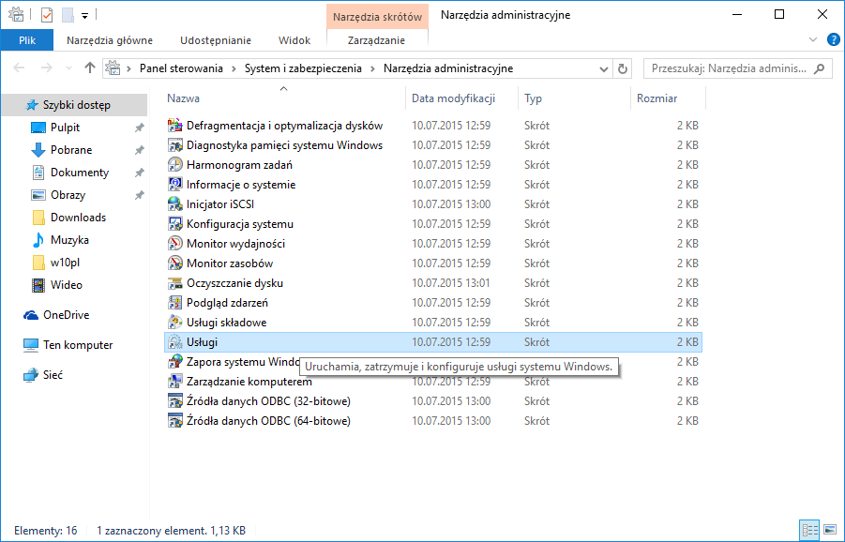Switch to large icons view in status bar
The width and height of the screenshot is (845, 542).
point(828,531)
